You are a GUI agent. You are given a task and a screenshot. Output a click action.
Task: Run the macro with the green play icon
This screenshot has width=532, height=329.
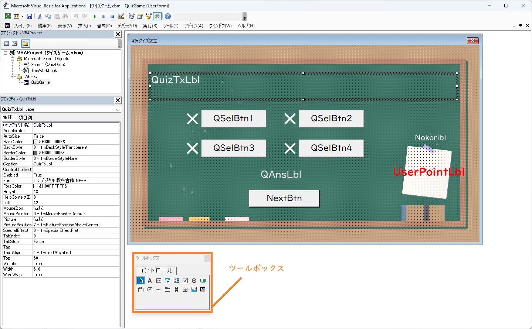(x=95, y=16)
